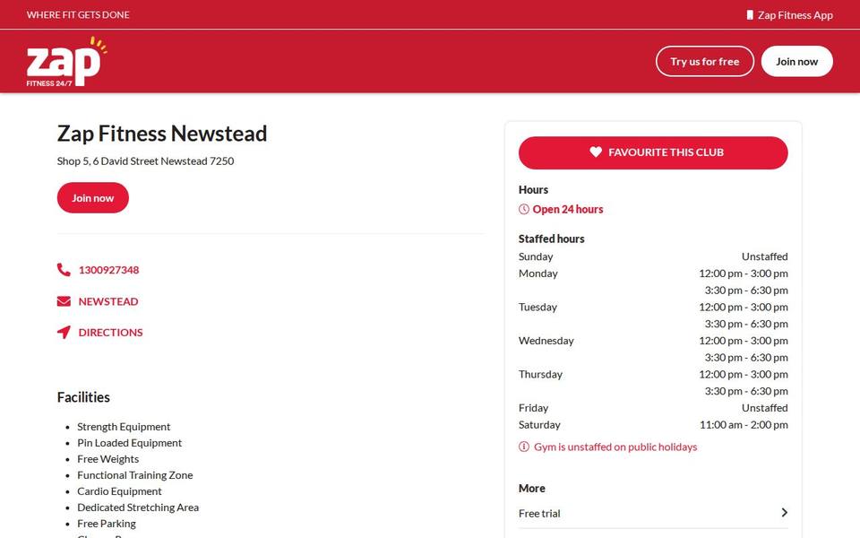This screenshot has width=860, height=538.
Task: Click the Staffed hours heading
Action: pyautogui.click(x=551, y=239)
